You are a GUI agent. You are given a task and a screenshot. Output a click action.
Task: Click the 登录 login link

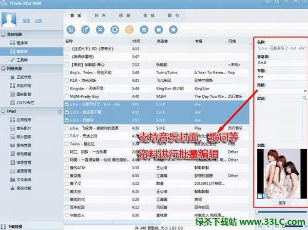coord(26,21)
